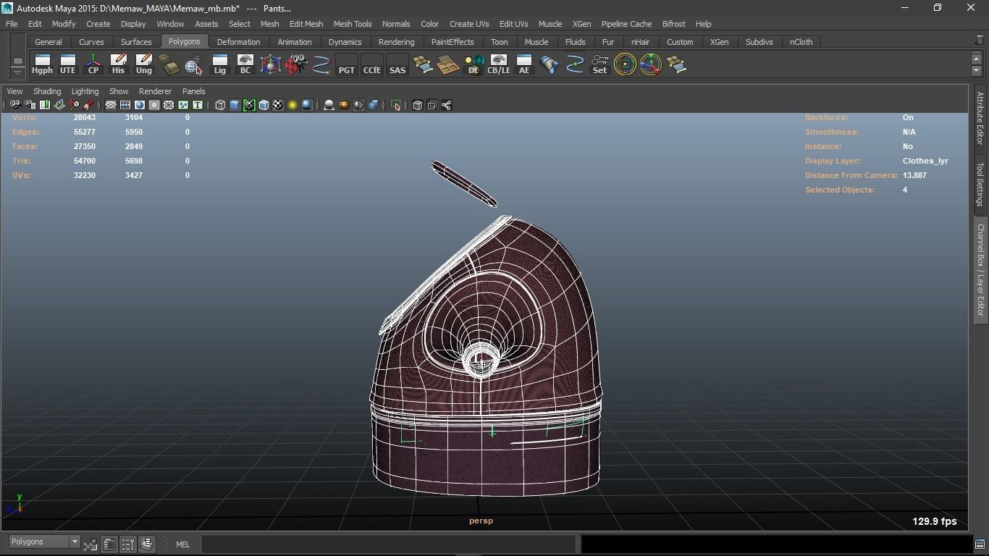Viewport: 989px width, 556px height.
Task: Open the Polygons menu set dropdown
Action: pos(44,542)
